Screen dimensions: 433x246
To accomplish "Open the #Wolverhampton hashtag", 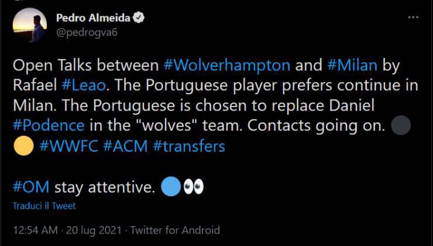I will coord(226,65).
